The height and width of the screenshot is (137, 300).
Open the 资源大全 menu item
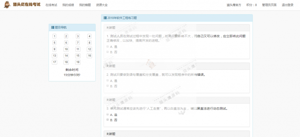(102, 5)
